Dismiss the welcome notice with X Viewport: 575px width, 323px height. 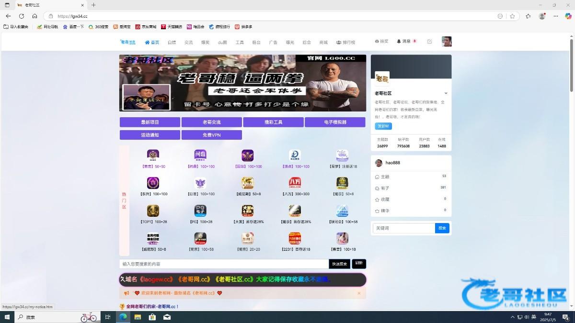point(359,293)
